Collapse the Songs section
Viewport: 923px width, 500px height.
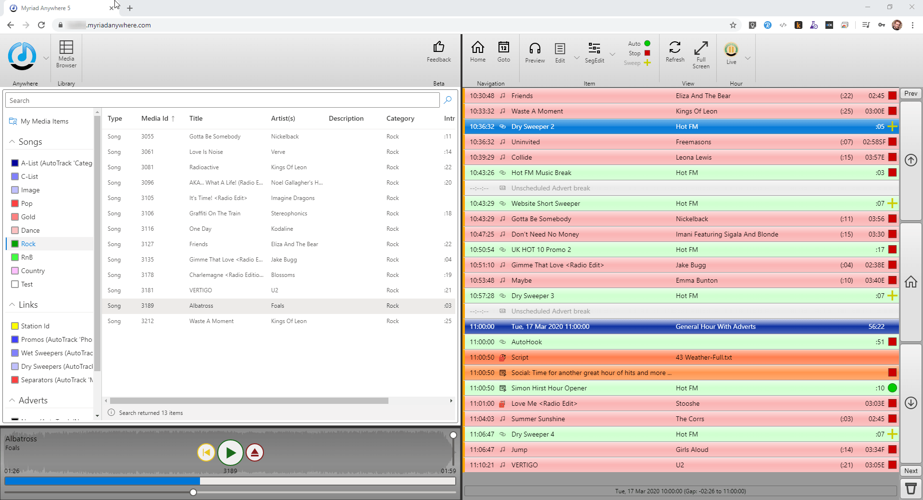(x=11, y=141)
